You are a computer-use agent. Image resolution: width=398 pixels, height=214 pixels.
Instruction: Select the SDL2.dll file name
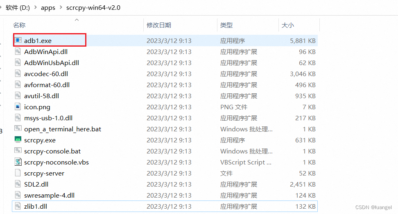[36, 184]
